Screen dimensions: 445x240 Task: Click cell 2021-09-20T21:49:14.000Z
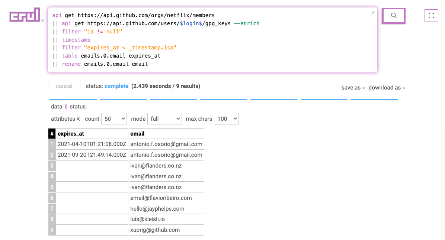click(92, 155)
